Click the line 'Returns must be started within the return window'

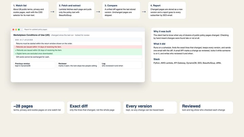[78, 44]
